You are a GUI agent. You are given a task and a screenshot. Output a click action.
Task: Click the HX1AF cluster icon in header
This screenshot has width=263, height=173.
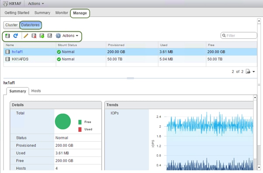pyautogui.click(x=5, y=3)
